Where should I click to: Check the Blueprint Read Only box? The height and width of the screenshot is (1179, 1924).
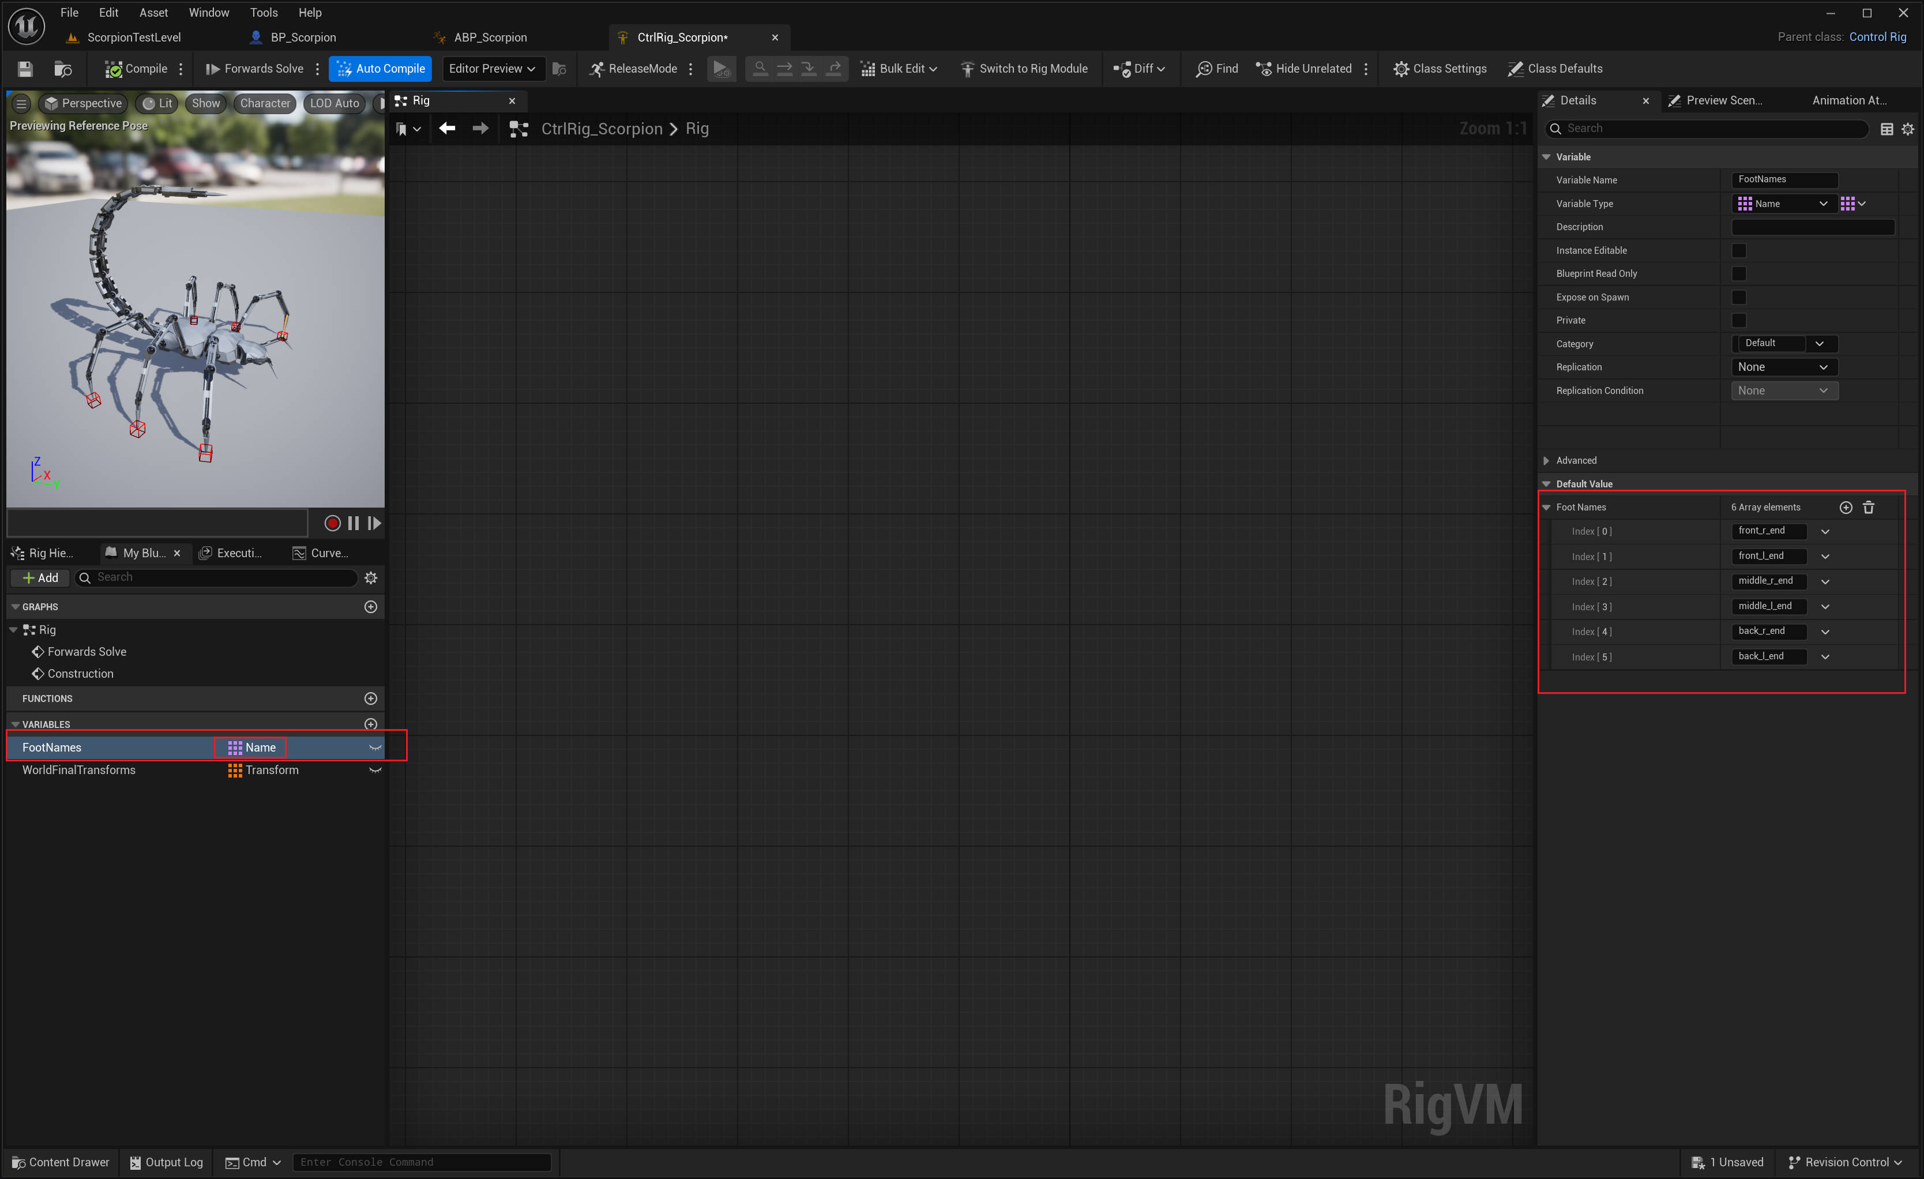tap(1739, 273)
